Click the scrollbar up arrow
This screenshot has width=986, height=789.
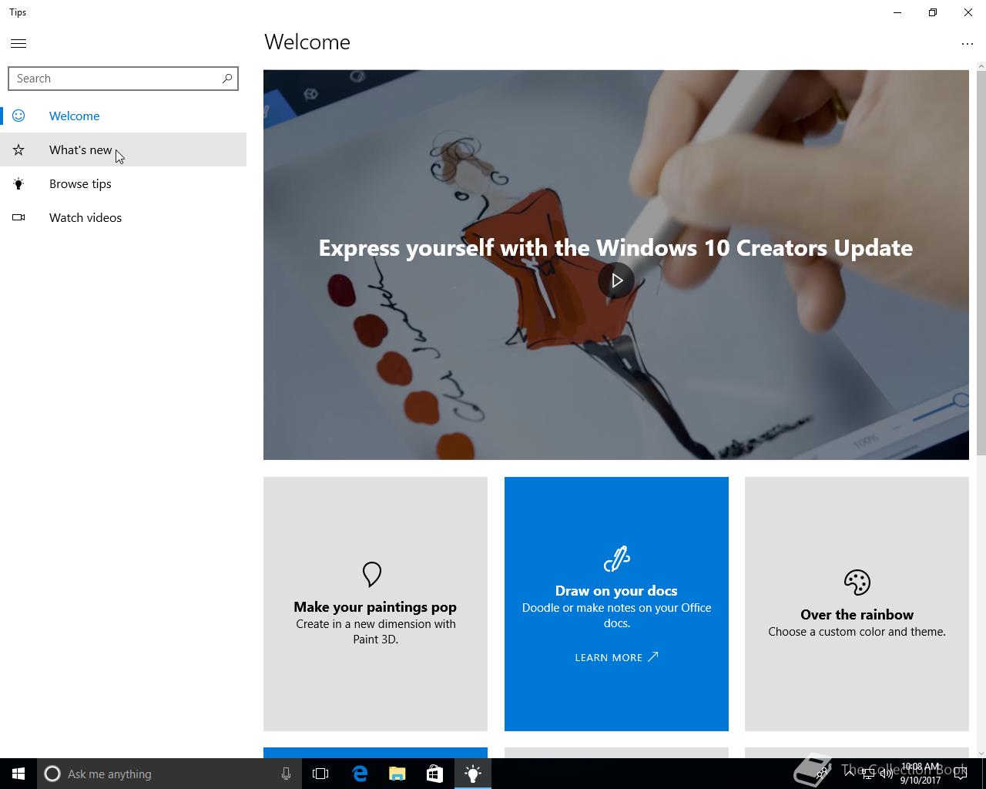pos(981,65)
